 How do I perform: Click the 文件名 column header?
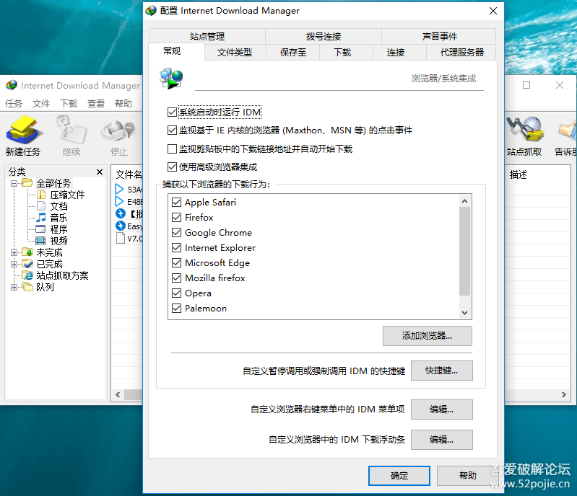(129, 174)
